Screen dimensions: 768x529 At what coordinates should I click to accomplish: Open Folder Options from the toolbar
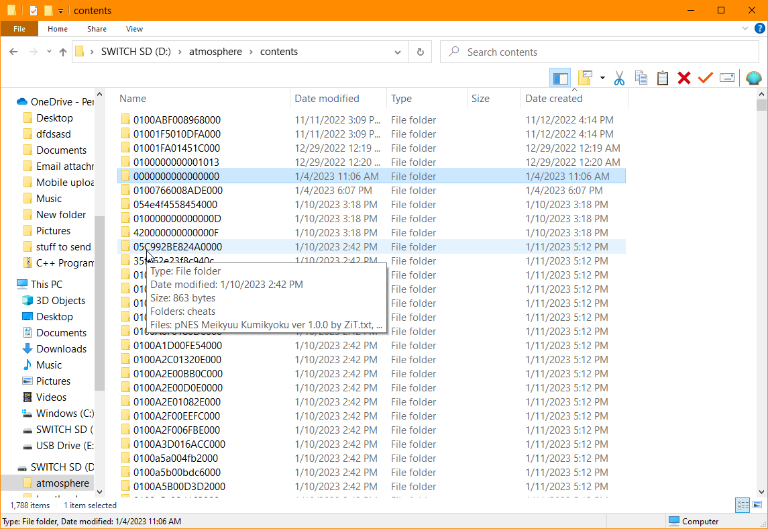585,78
